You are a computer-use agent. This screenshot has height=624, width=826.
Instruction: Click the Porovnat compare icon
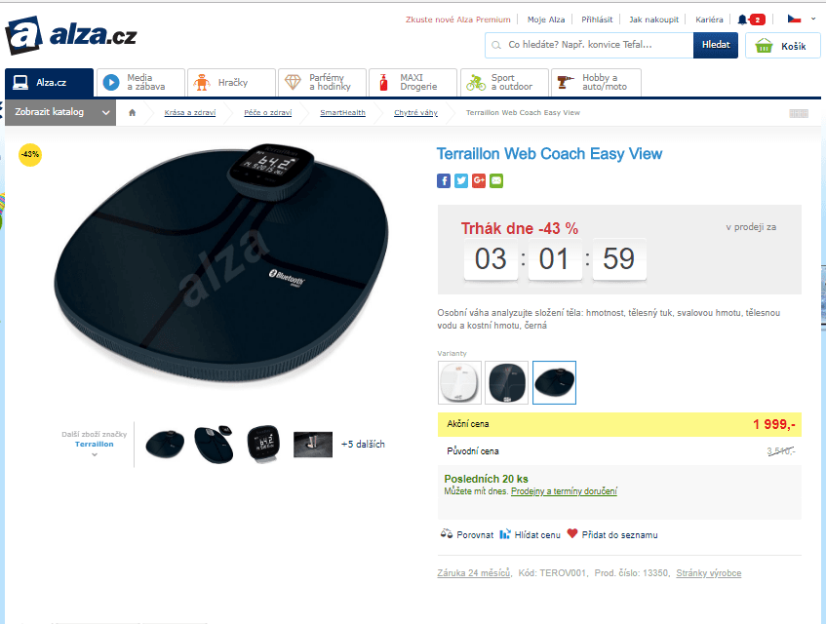coord(447,533)
